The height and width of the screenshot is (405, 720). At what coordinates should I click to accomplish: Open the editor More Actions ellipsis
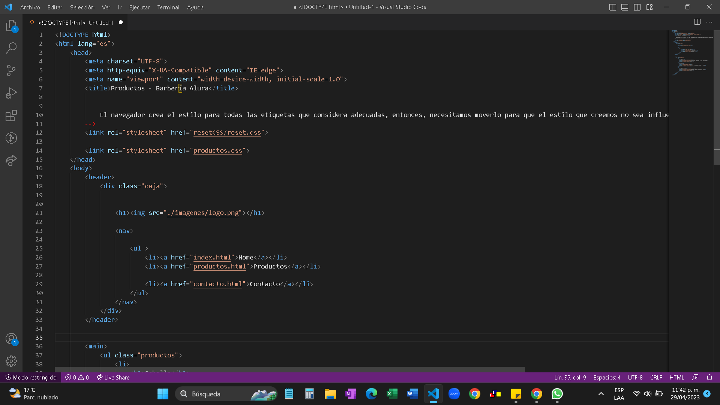(709, 22)
